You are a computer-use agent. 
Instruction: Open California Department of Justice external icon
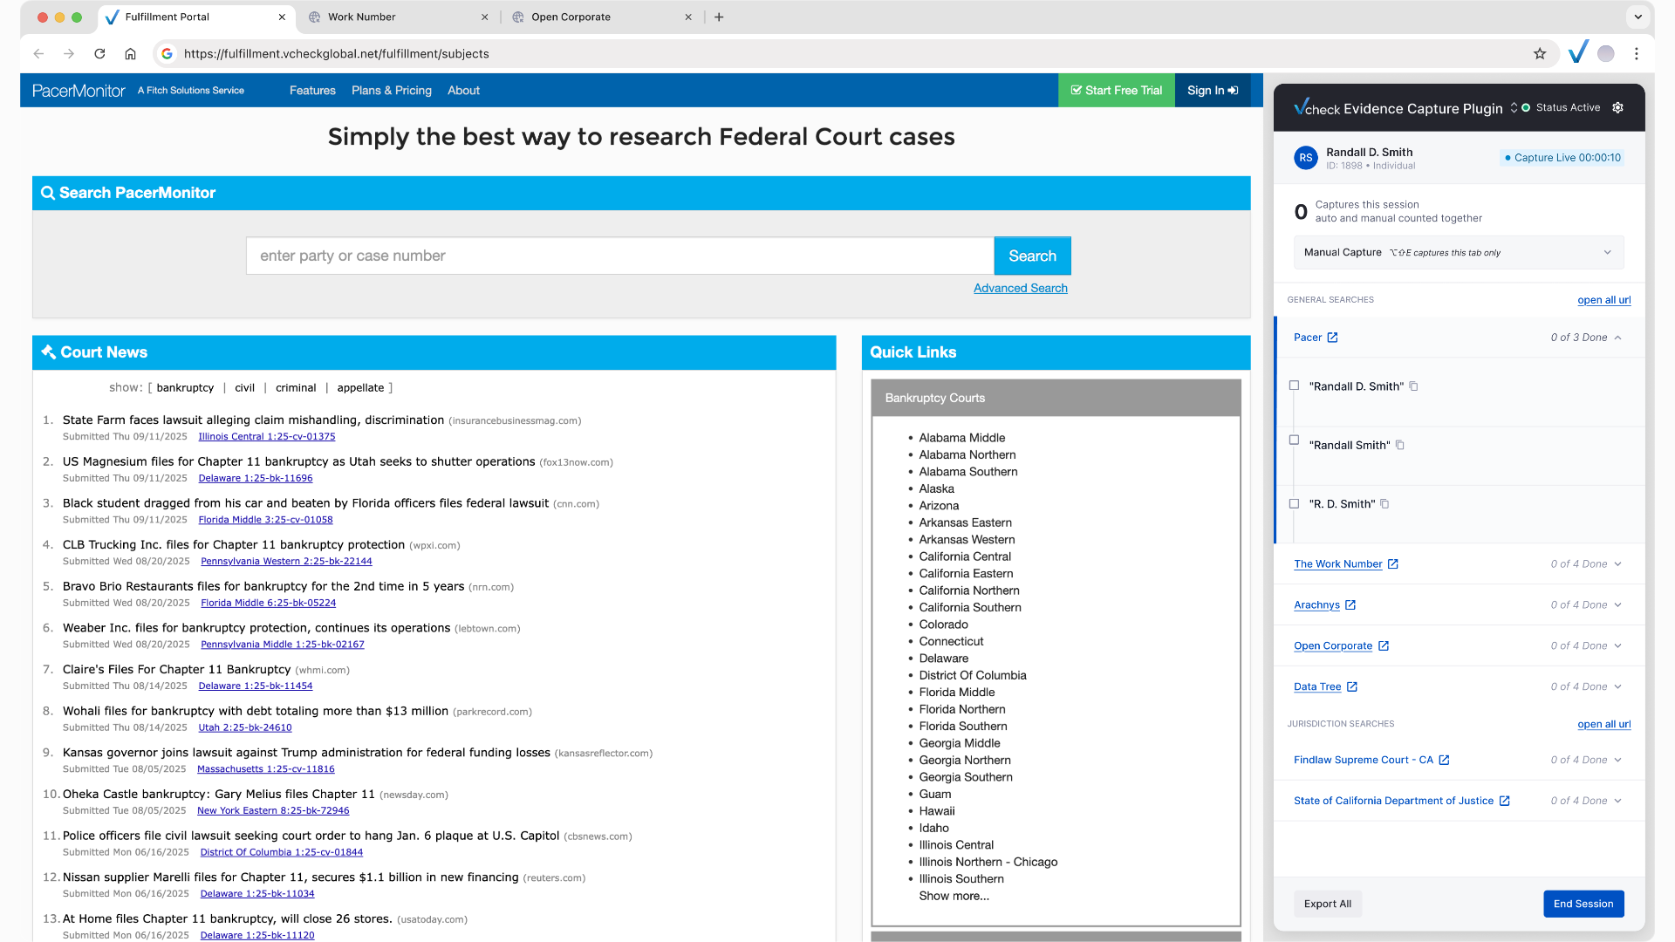pos(1504,802)
